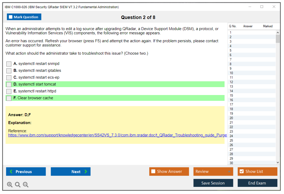Check option A systemctl restart snmpd

(9, 64)
